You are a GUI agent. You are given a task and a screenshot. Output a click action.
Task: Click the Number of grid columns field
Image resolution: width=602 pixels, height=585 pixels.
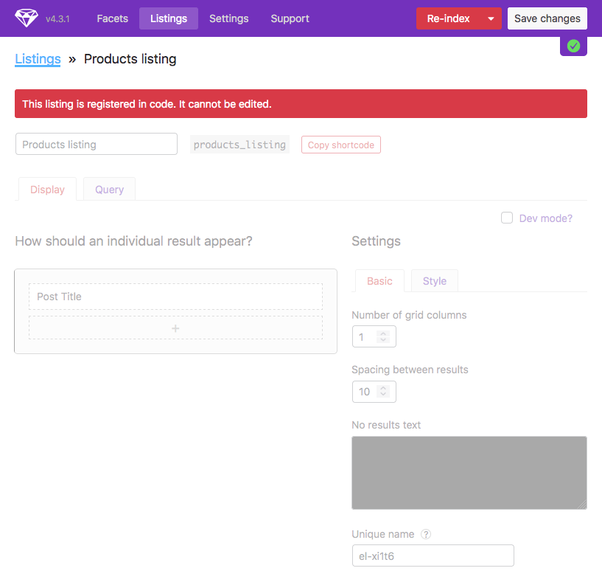tap(374, 336)
